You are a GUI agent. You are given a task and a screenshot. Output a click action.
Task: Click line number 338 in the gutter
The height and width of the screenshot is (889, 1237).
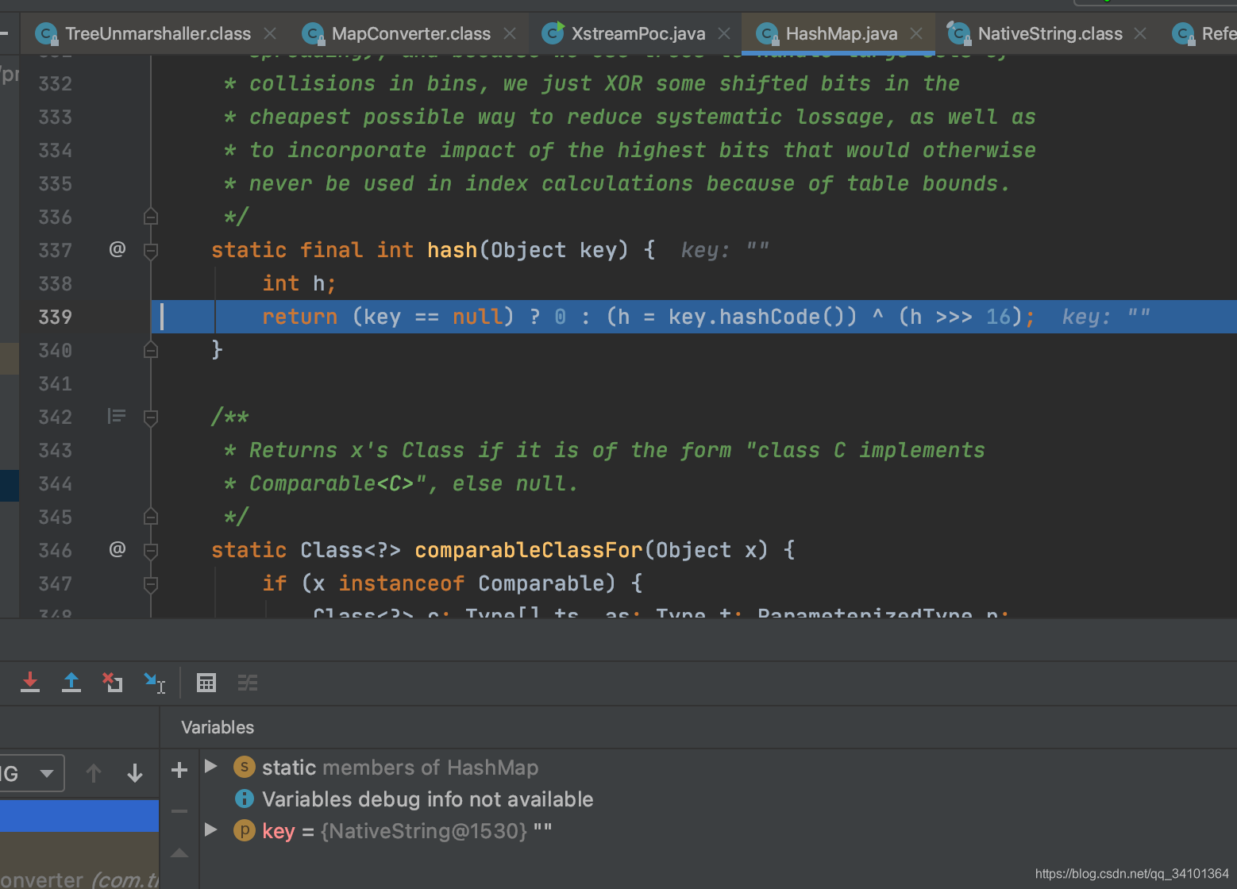56,284
